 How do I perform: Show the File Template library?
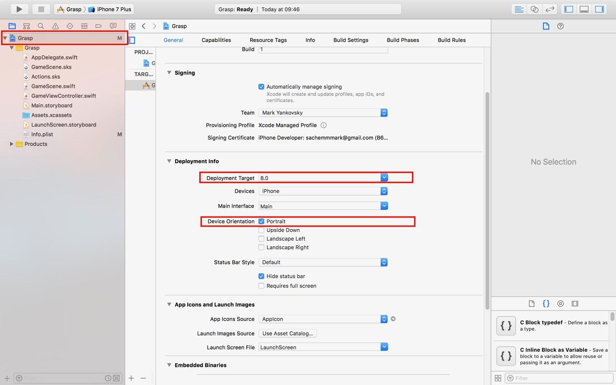click(x=532, y=304)
